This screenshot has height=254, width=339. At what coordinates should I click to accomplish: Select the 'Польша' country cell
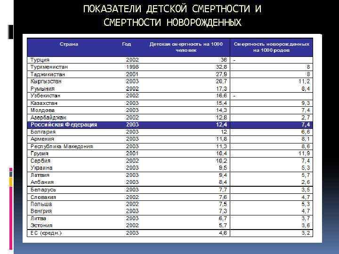(x=41, y=204)
